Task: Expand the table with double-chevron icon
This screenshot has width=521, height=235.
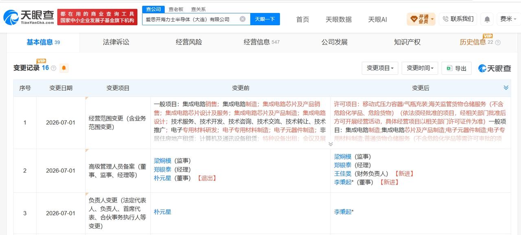Action: tap(506, 88)
